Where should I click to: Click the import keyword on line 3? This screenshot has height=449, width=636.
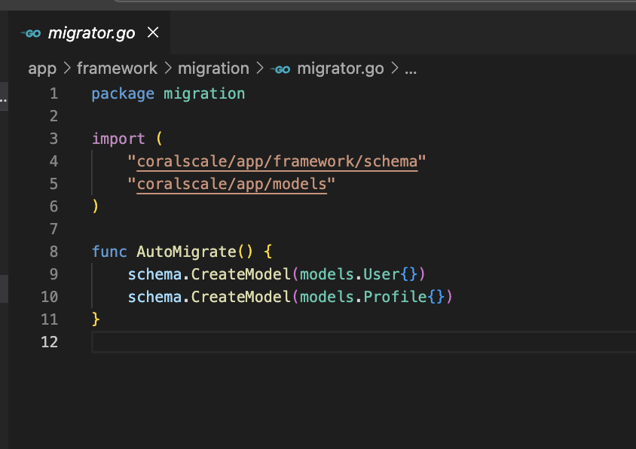coord(118,139)
